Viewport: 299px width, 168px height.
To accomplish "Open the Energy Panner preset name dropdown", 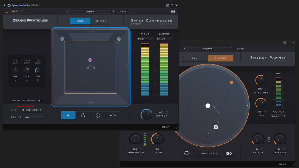I will (x=208, y=48).
